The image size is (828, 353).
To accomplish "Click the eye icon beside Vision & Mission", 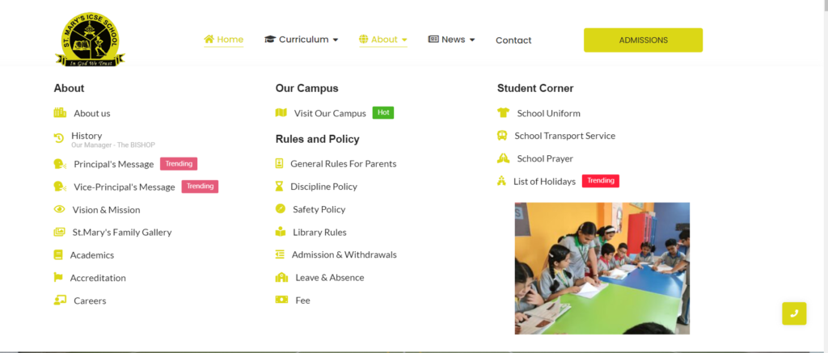I will [59, 209].
